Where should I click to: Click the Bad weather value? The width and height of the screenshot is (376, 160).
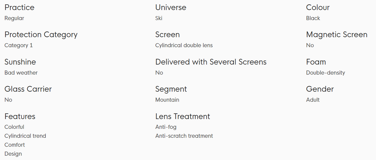click(x=21, y=72)
